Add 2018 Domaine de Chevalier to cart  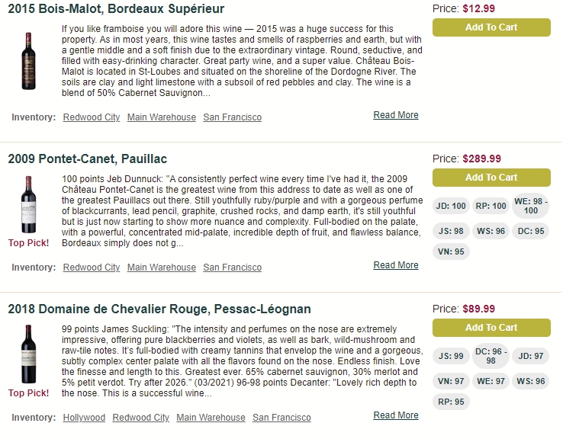click(x=491, y=328)
